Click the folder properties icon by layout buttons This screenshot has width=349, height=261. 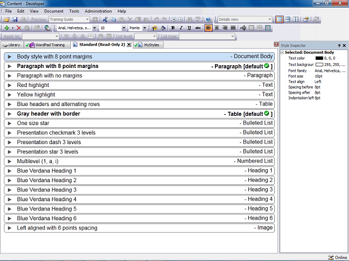tap(306, 20)
